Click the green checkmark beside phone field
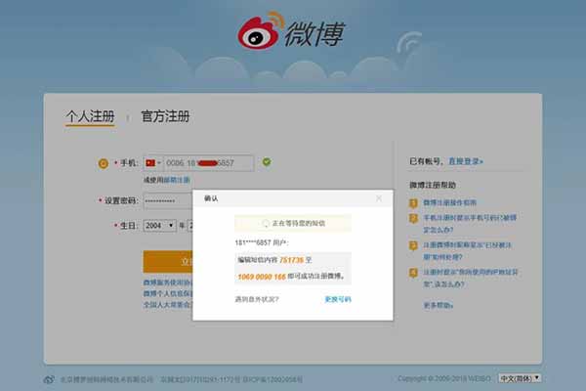The width and height of the screenshot is (586, 391). point(267,162)
